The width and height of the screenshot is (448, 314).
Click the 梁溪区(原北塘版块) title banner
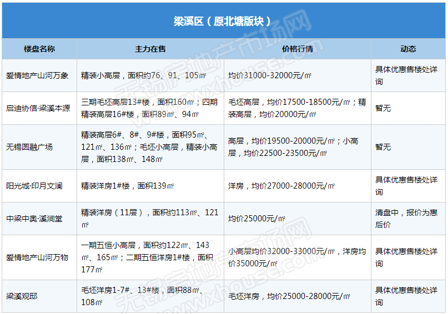point(224,22)
